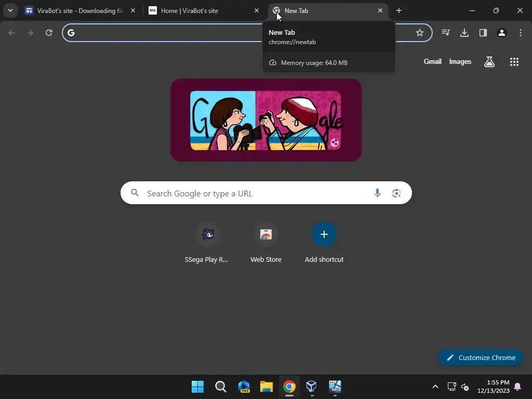
Task: Open the tab search dropdown arrow
Action: coord(10,10)
